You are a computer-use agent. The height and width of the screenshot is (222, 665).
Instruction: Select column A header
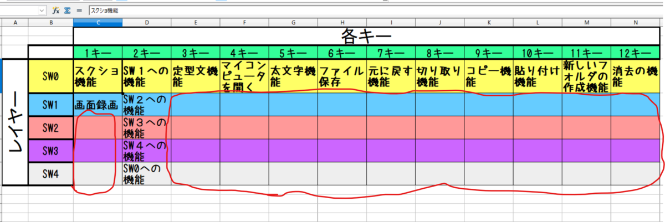point(14,22)
